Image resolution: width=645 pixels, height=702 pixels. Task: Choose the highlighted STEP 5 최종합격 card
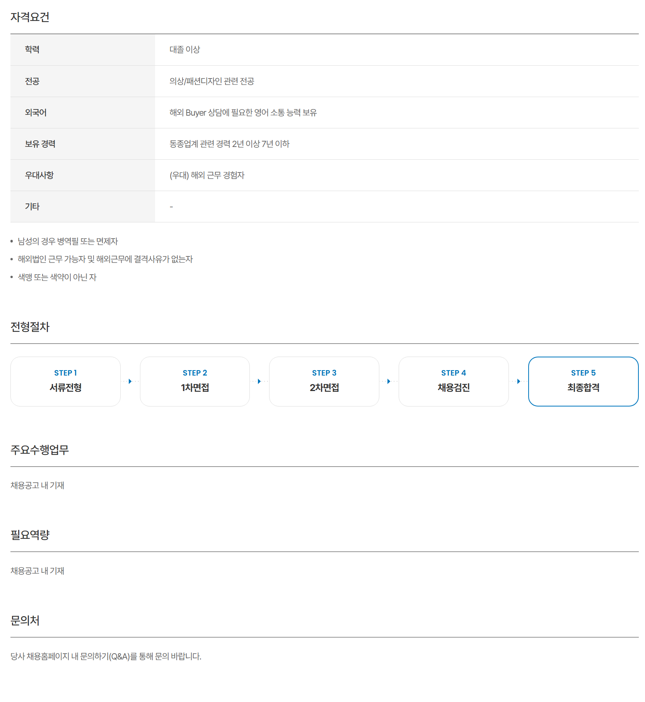click(x=583, y=381)
